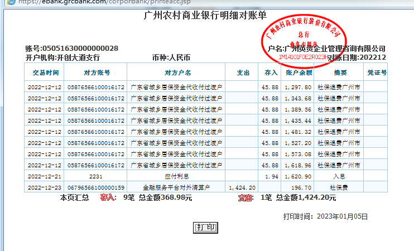Click the 打印 print button
The height and width of the screenshot is (251, 414).
point(205,228)
